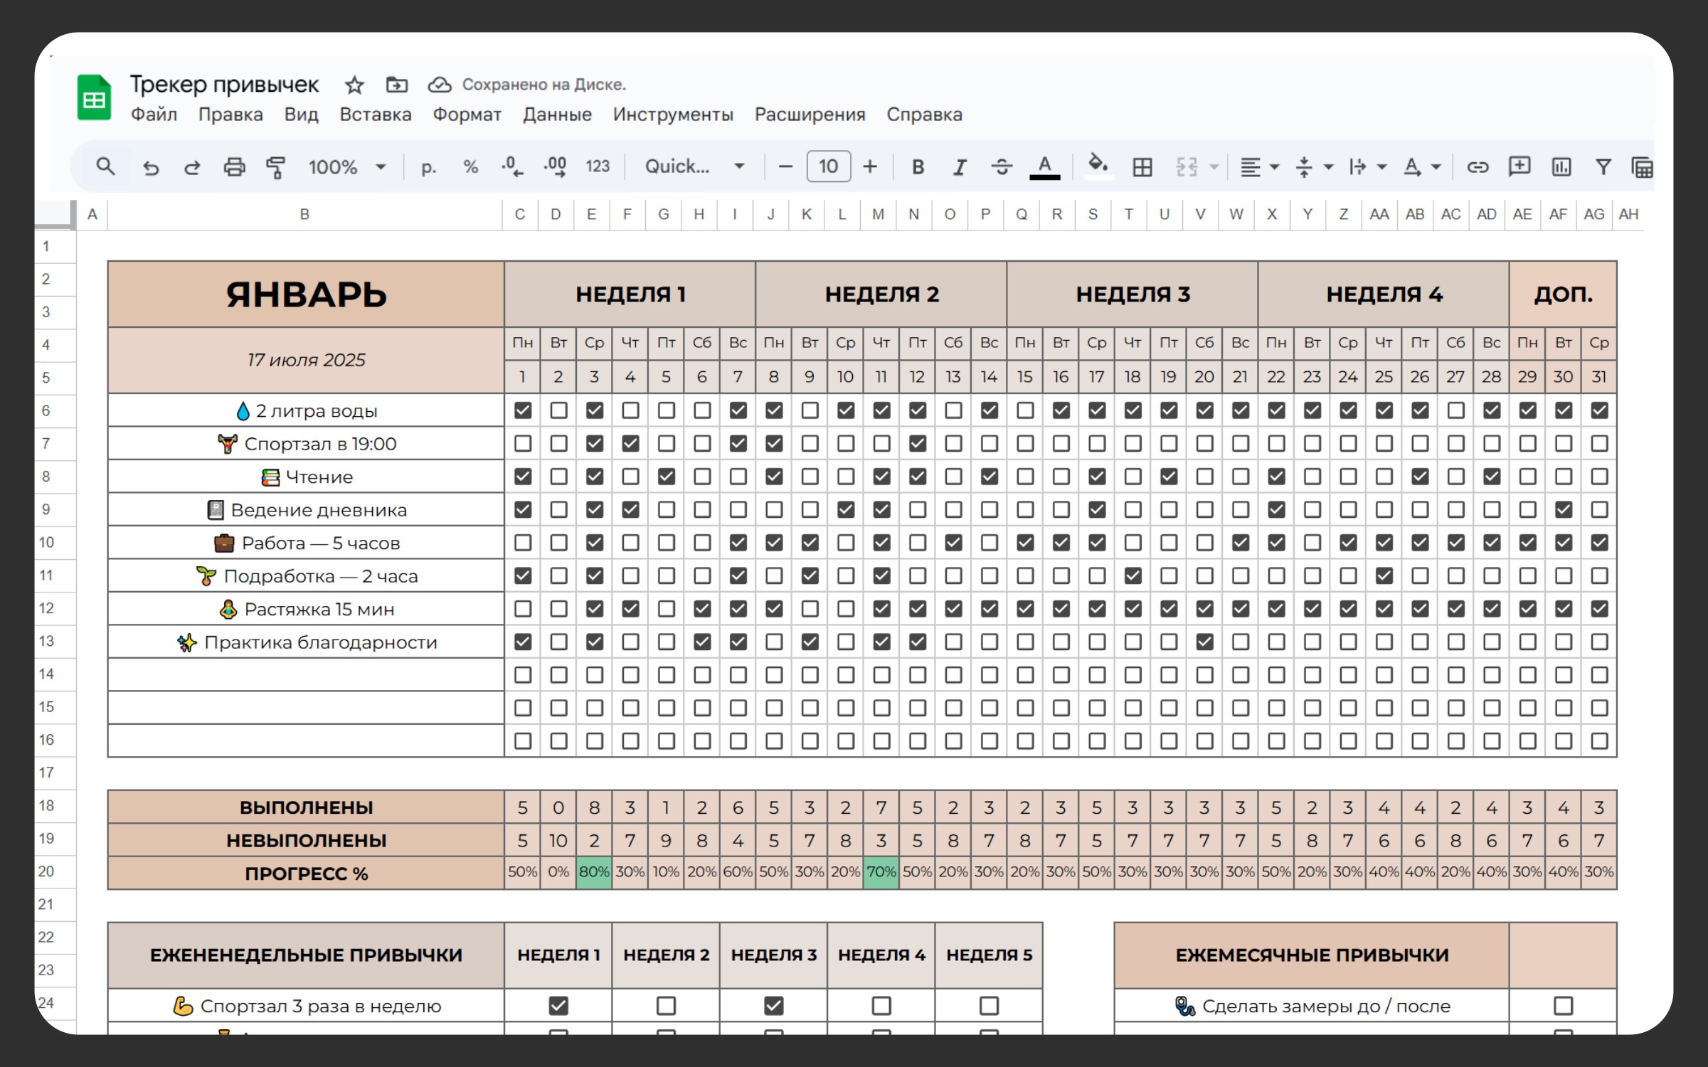Format as currency with р. button

pos(428,168)
